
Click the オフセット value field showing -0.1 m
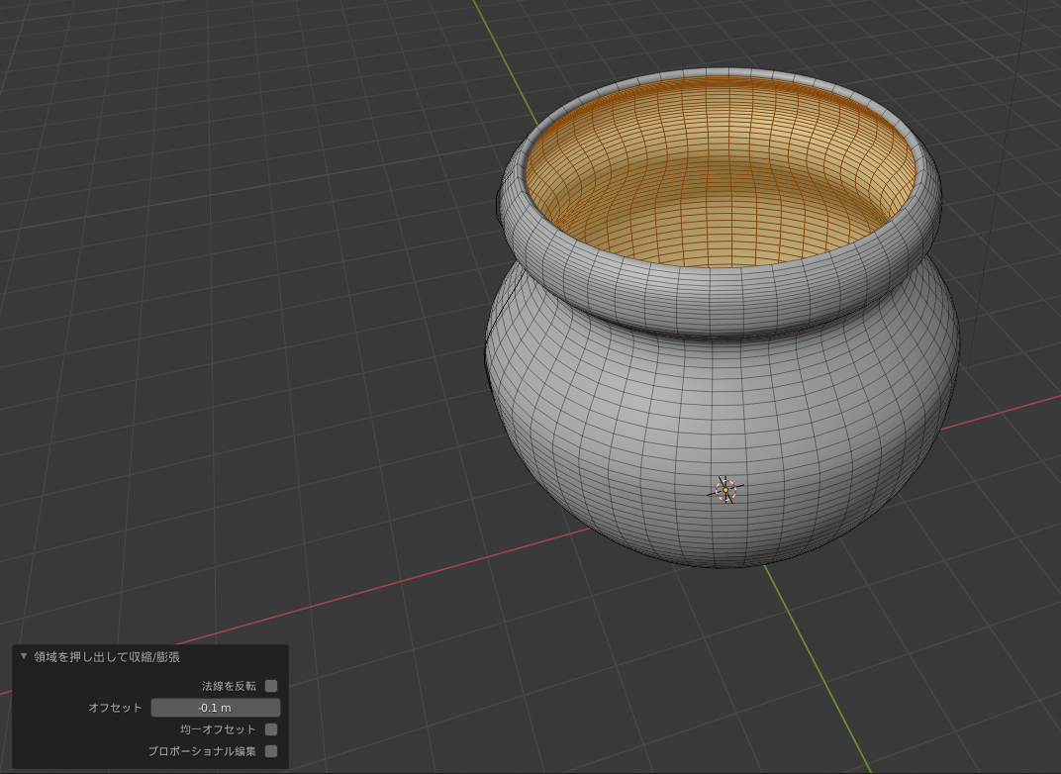(x=215, y=708)
